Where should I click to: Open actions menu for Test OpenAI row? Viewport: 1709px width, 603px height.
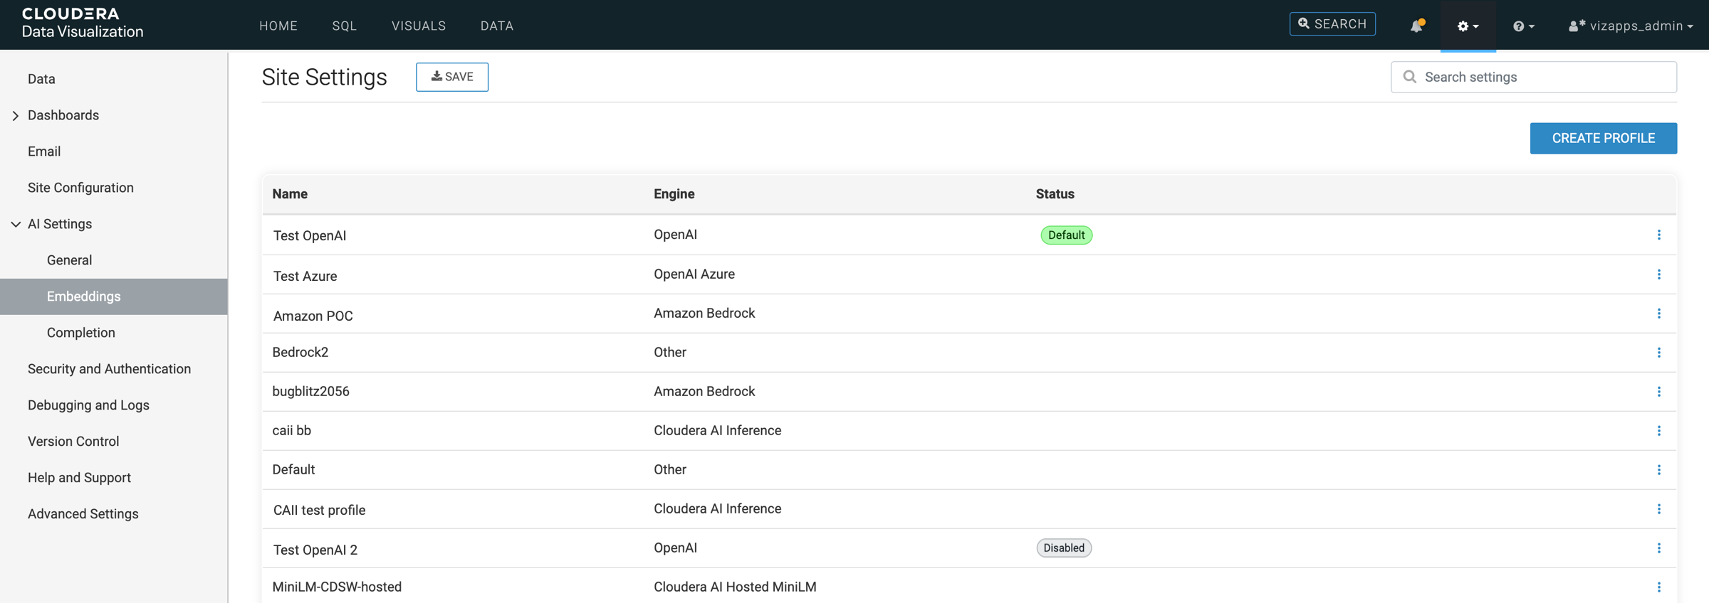pyautogui.click(x=1658, y=235)
